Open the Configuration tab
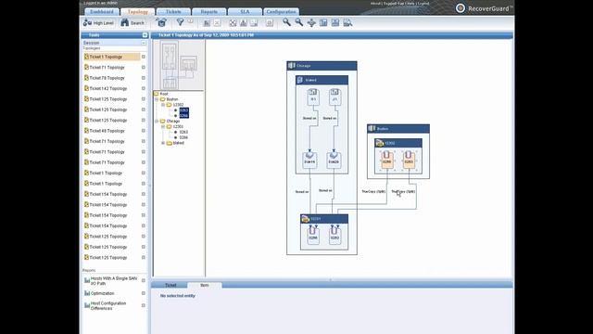Viewport: 593px width, 334px height. point(281,12)
